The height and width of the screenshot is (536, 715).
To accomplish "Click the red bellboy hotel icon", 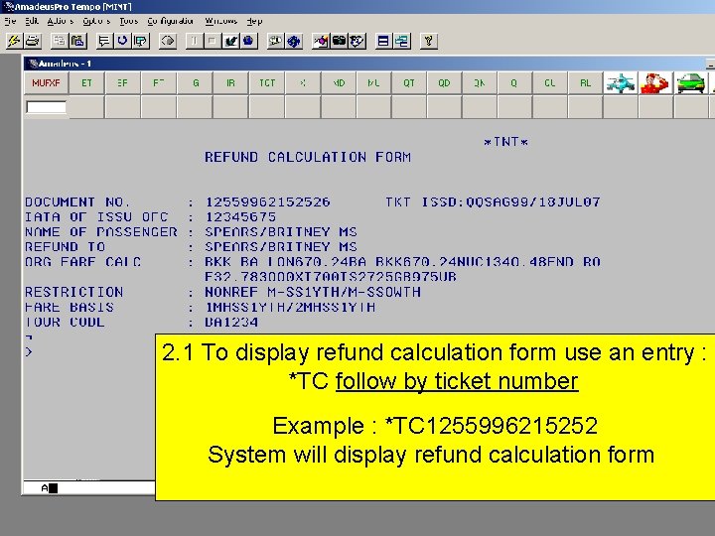I will pos(655,83).
